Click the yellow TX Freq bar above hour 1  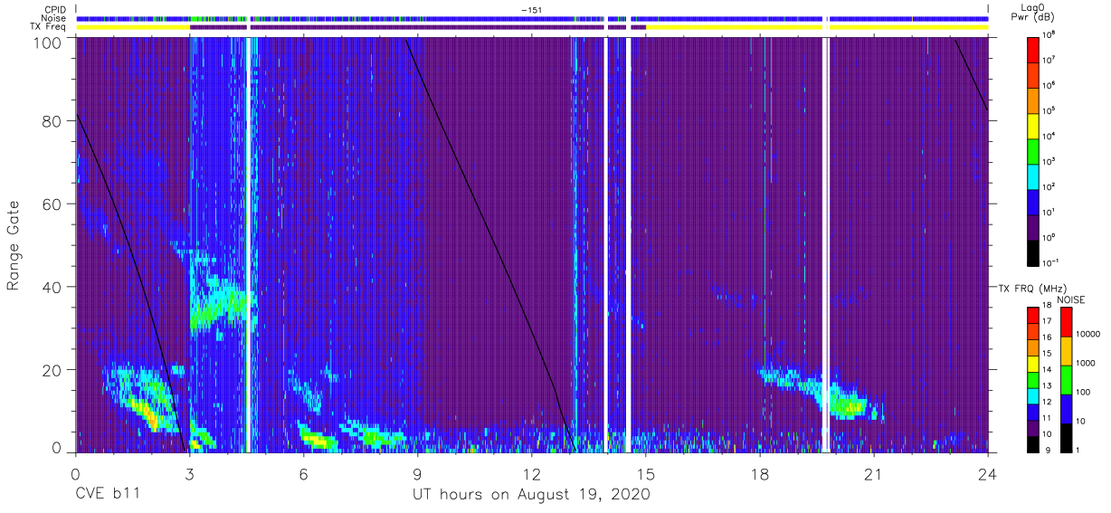pos(133,28)
